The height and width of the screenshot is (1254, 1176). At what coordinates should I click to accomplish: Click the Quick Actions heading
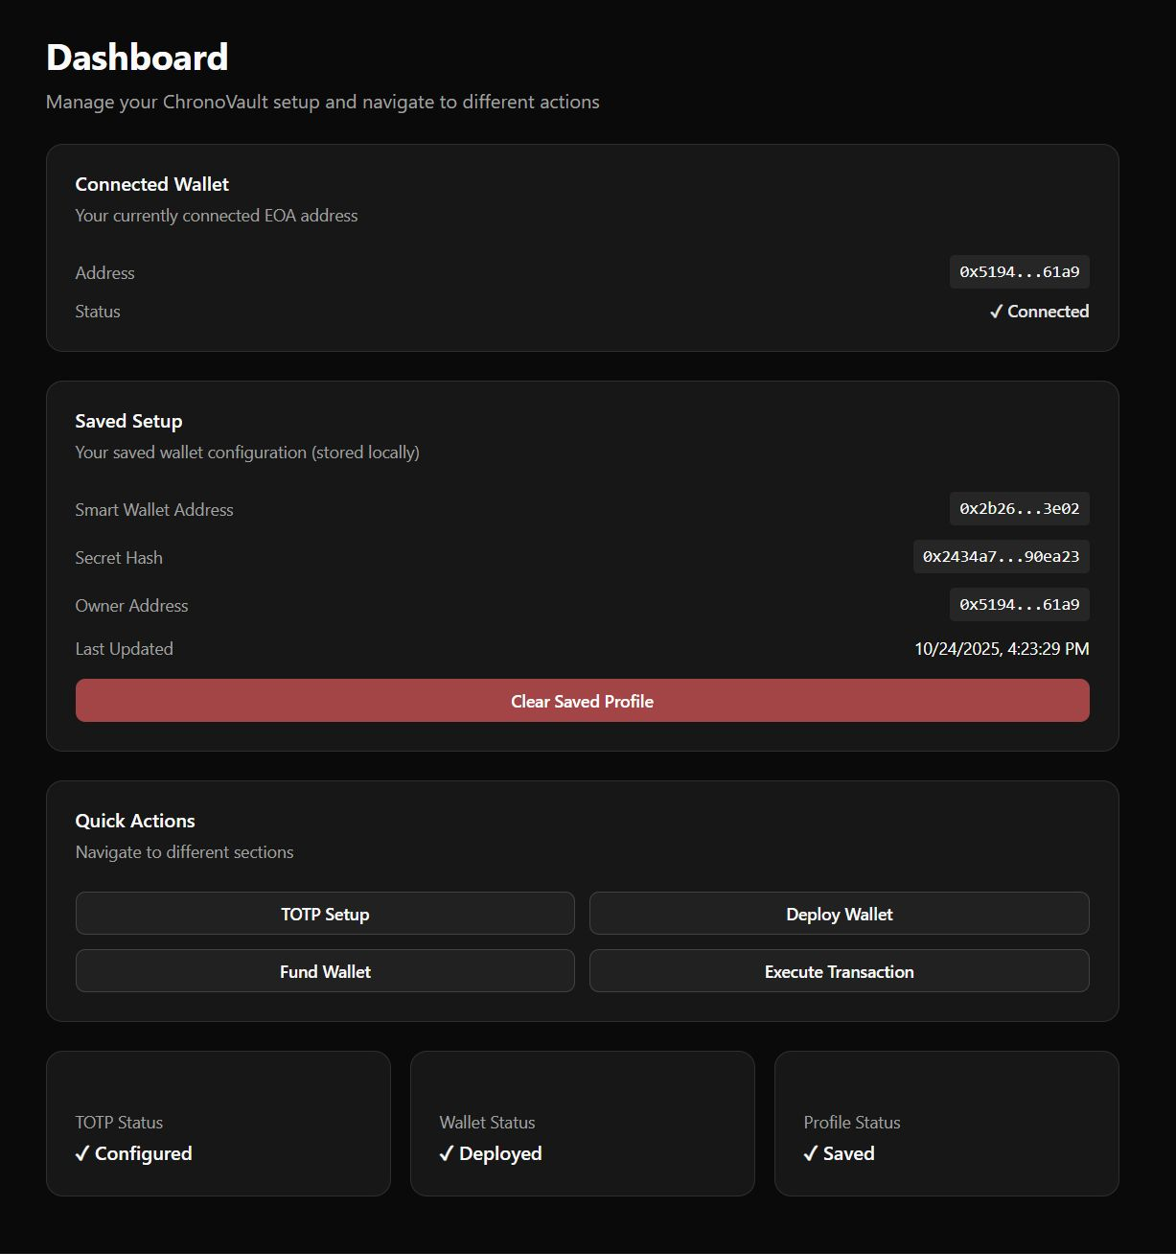point(134,820)
